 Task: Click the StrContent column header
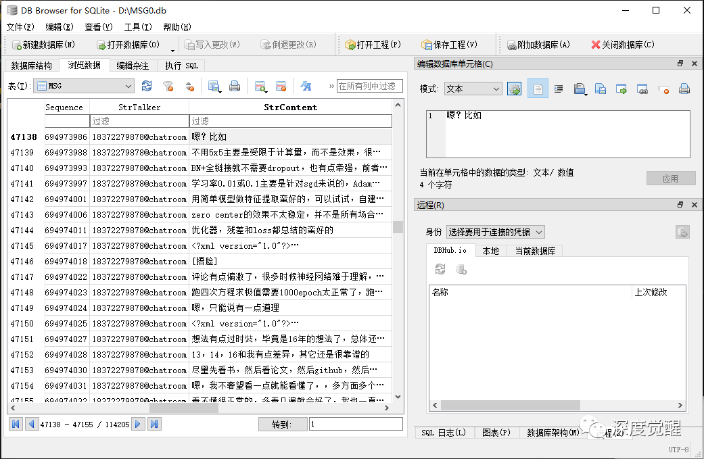tap(291, 107)
